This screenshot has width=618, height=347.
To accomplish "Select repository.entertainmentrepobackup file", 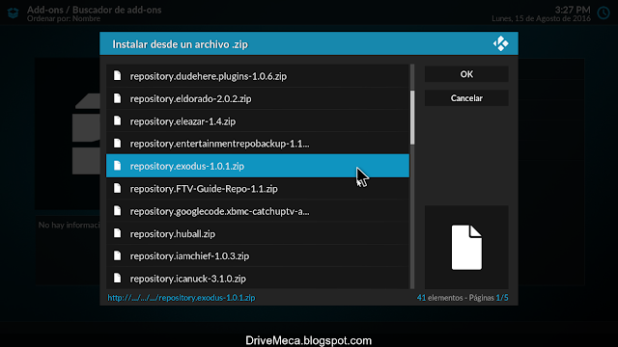I will click(258, 144).
